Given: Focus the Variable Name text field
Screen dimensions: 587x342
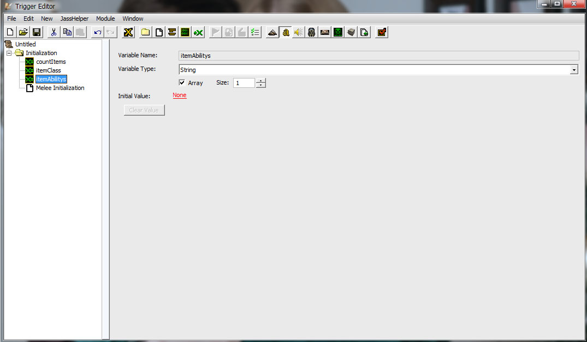Looking at the screenshot, I should point(378,56).
